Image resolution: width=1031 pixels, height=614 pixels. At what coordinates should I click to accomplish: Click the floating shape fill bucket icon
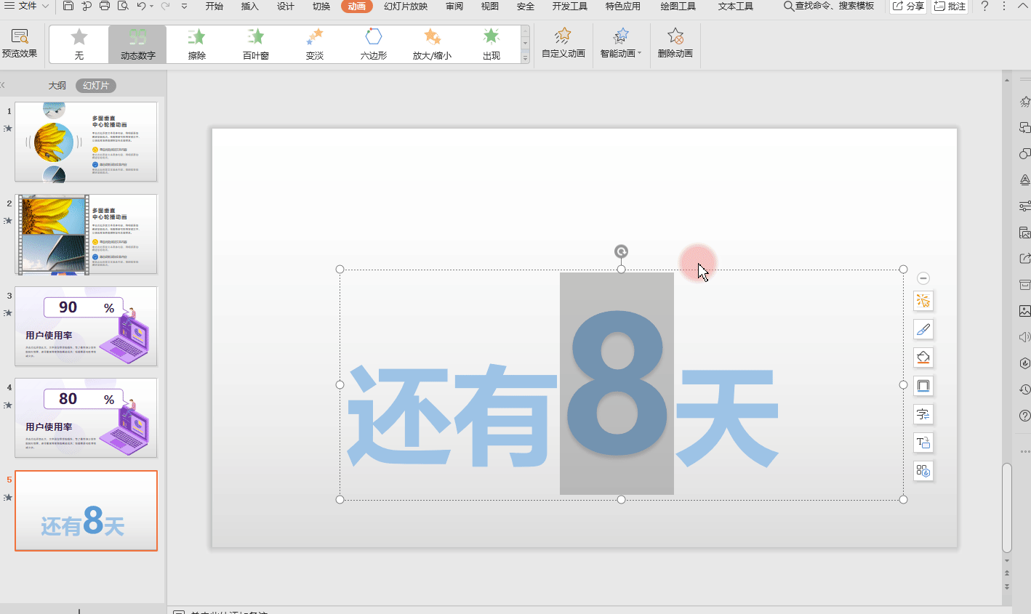pos(923,358)
